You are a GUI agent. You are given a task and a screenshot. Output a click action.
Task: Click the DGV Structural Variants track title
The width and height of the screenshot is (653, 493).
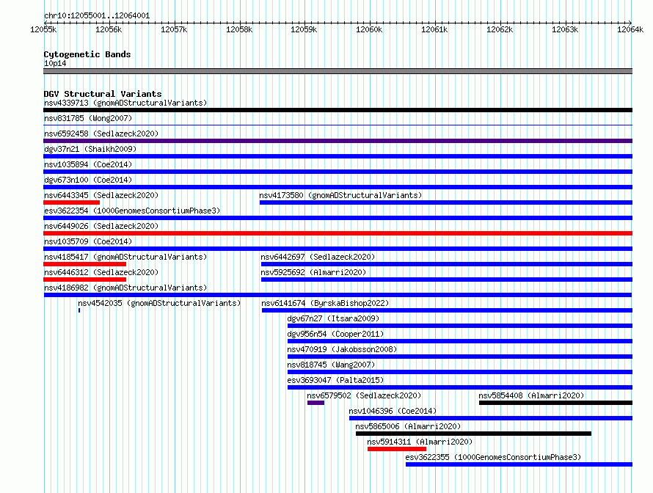[x=103, y=94]
